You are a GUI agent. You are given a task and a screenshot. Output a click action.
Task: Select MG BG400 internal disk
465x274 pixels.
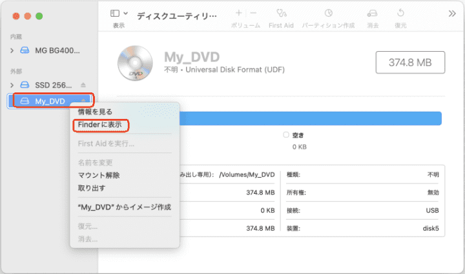click(50, 51)
